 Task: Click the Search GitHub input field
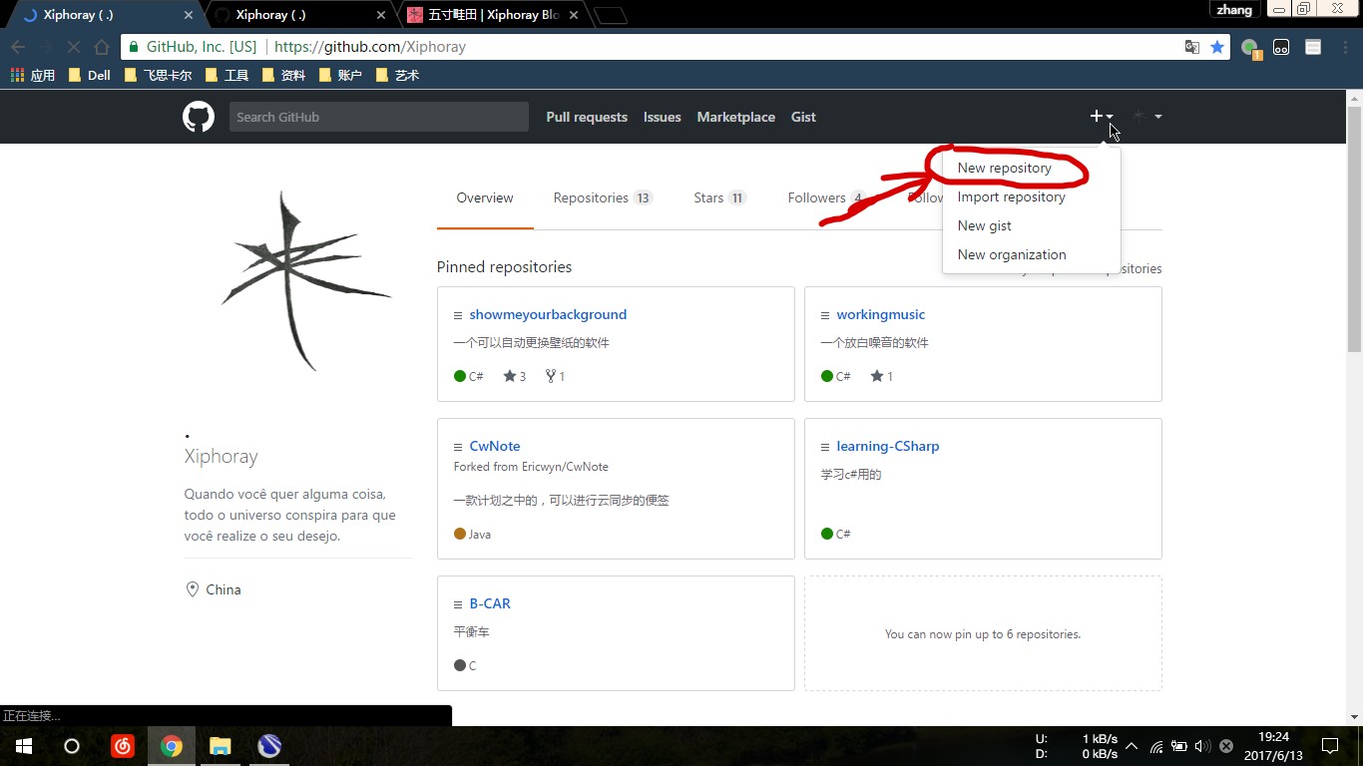[x=379, y=117]
